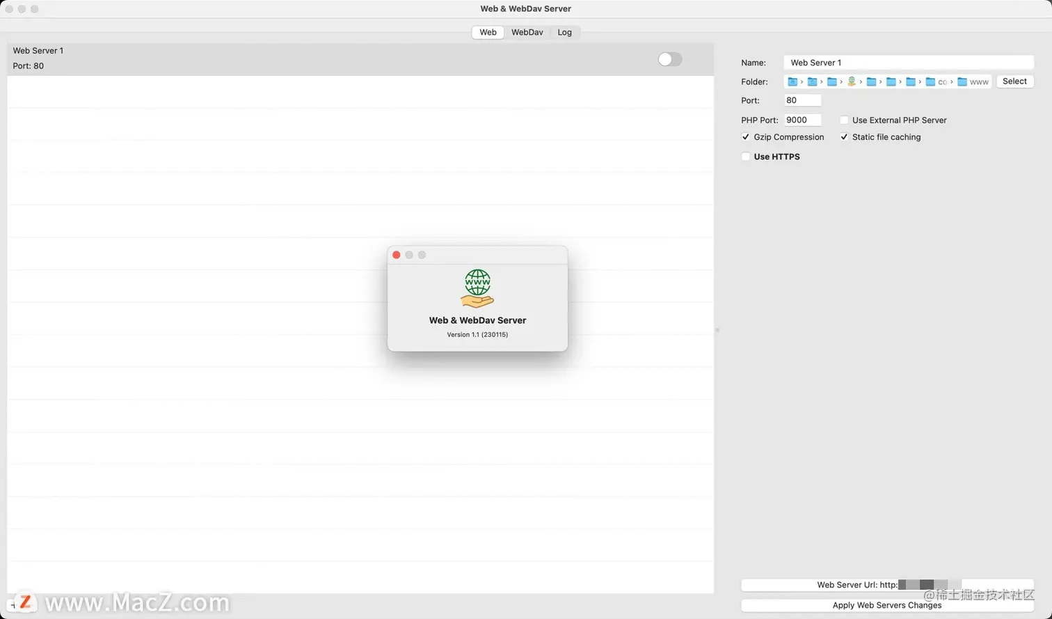Select Web Server 1 row name

38,51
